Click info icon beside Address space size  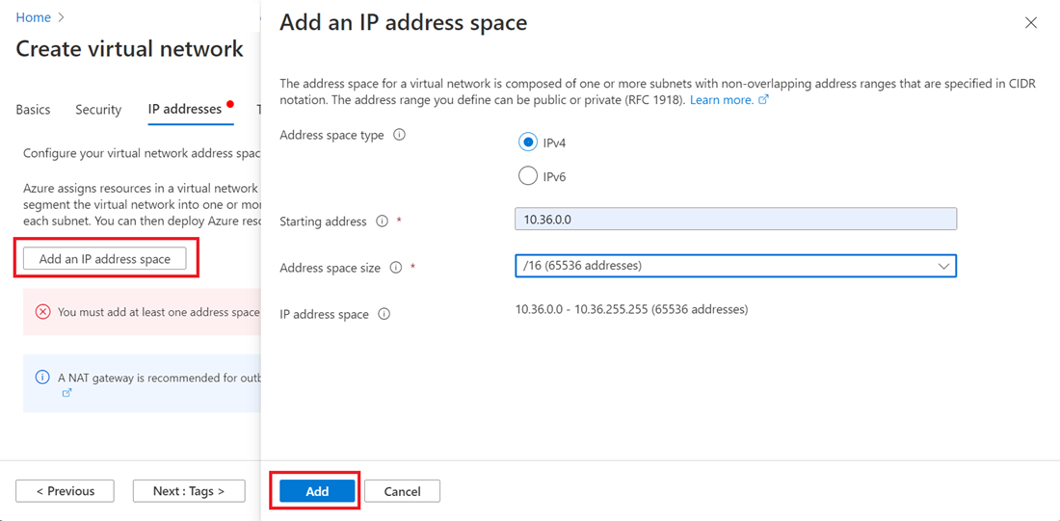pos(395,268)
